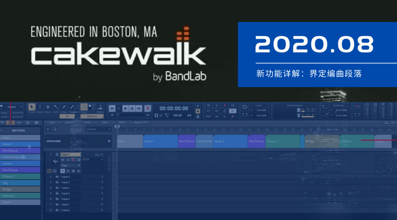Image resolution: width=397 pixels, height=220 pixels.
Task: Toggle the R! read automation button
Action: 232,111
